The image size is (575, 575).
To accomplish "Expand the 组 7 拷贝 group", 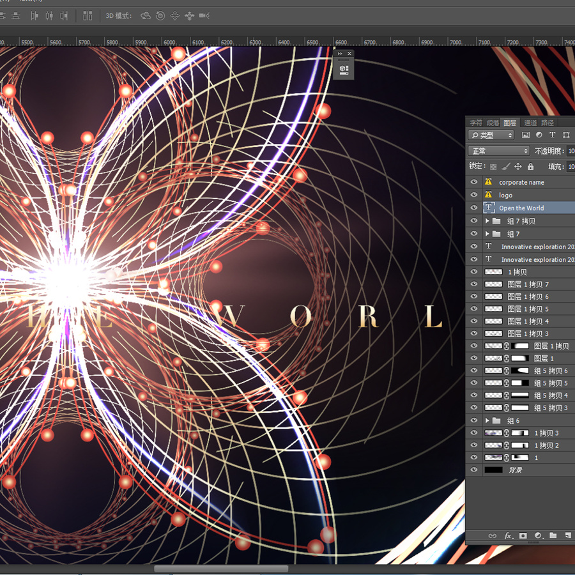I will (x=487, y=221).
